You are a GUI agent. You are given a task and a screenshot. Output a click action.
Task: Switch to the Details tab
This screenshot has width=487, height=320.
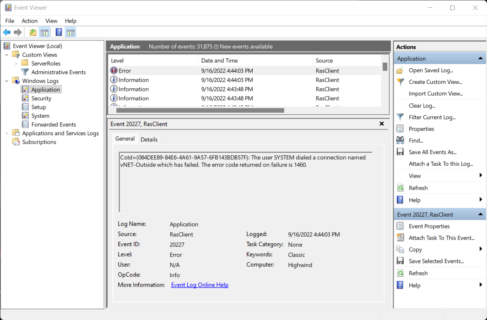pos(149,139)
